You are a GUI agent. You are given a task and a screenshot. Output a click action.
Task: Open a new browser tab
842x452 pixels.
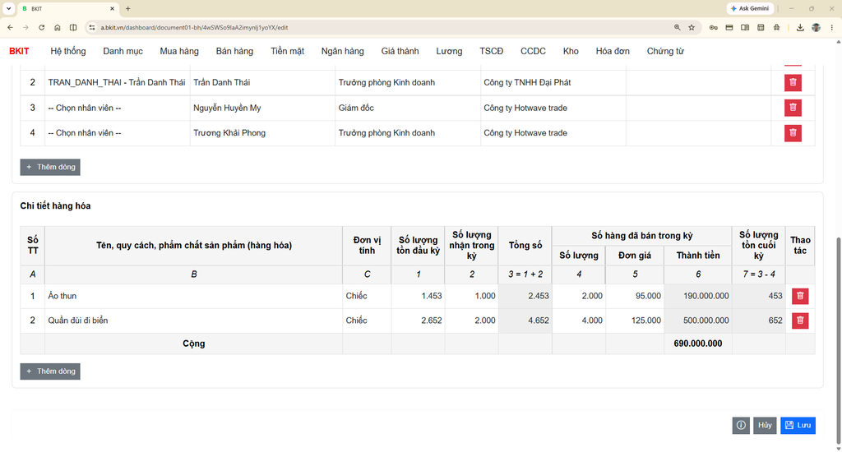[x=127, y=8]
